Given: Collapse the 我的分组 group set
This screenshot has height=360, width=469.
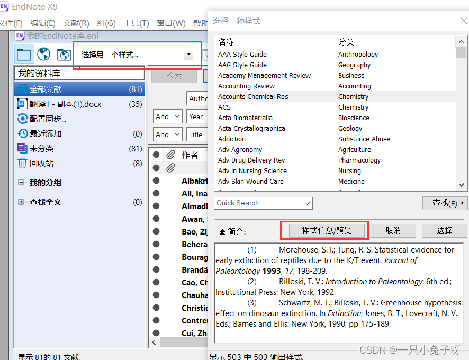Looking at the screenshot, I should (x=21, y=182).
